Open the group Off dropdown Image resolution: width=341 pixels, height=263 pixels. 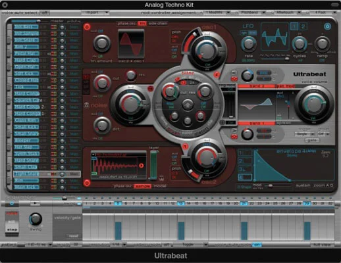(x=323, y=133)
